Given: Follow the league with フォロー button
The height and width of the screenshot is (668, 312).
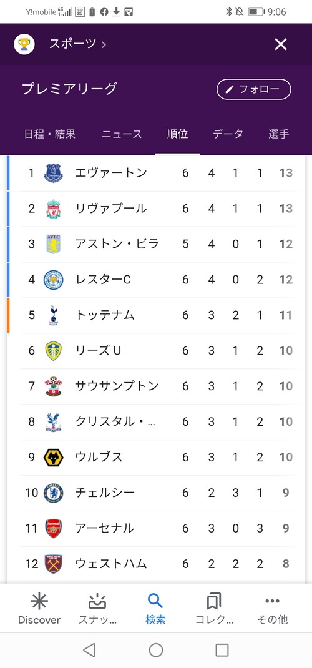Looking at the screenshot, I should pos(254,89).
